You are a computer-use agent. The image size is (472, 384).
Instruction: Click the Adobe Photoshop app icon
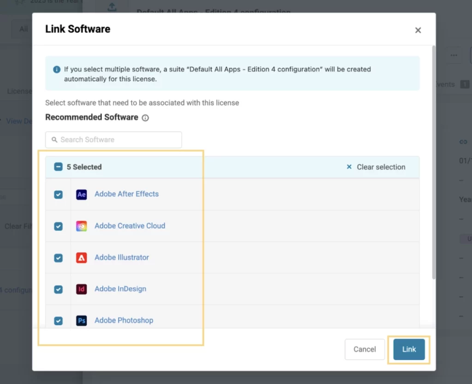coord(81,321)
